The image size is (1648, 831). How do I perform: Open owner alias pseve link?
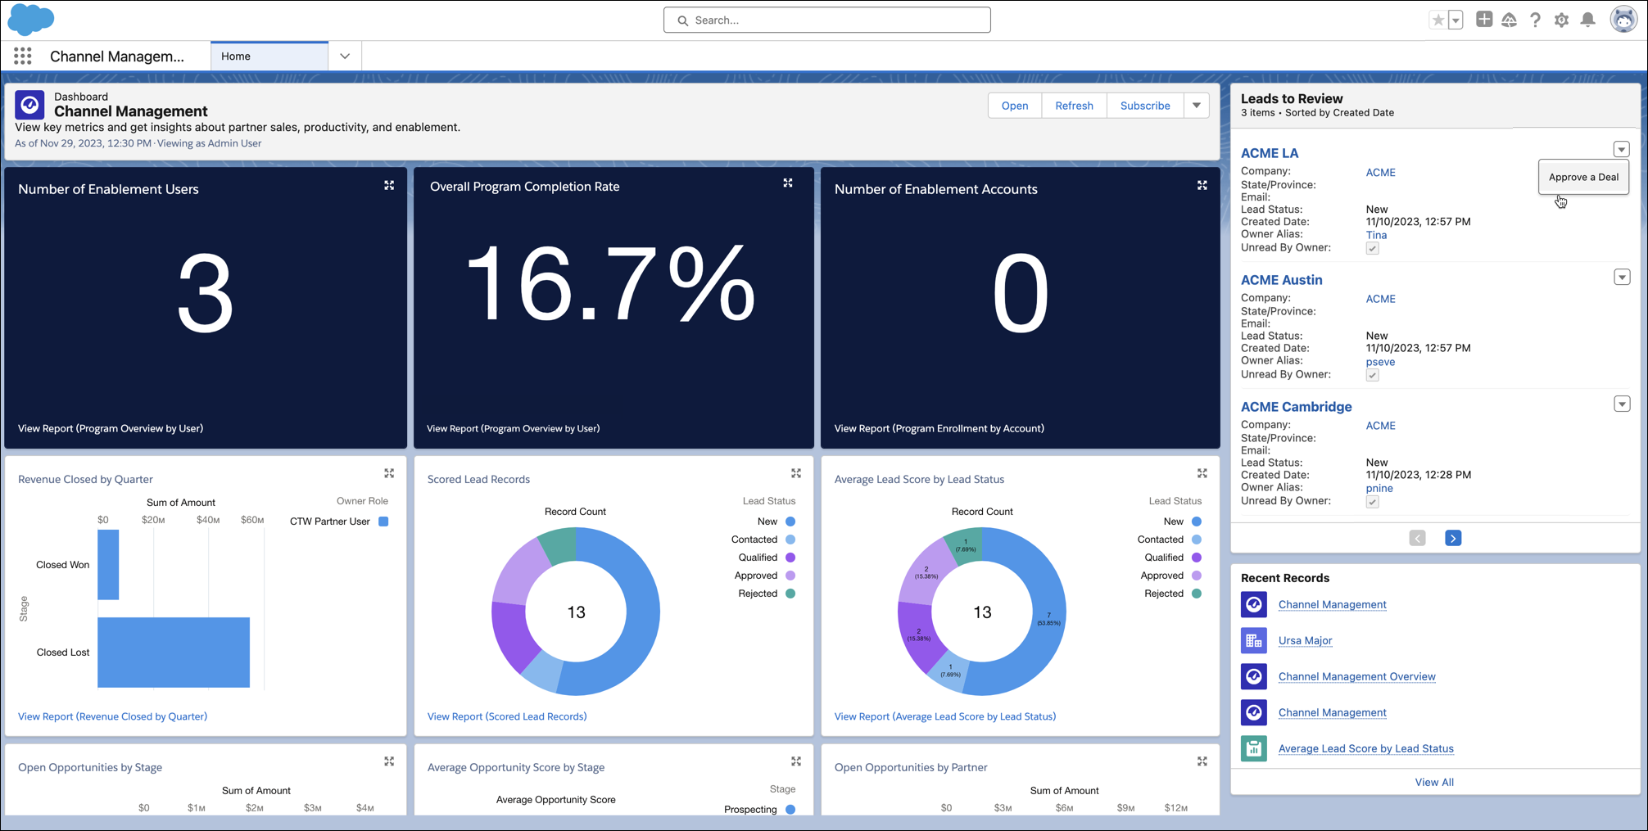click(1380, 362)
